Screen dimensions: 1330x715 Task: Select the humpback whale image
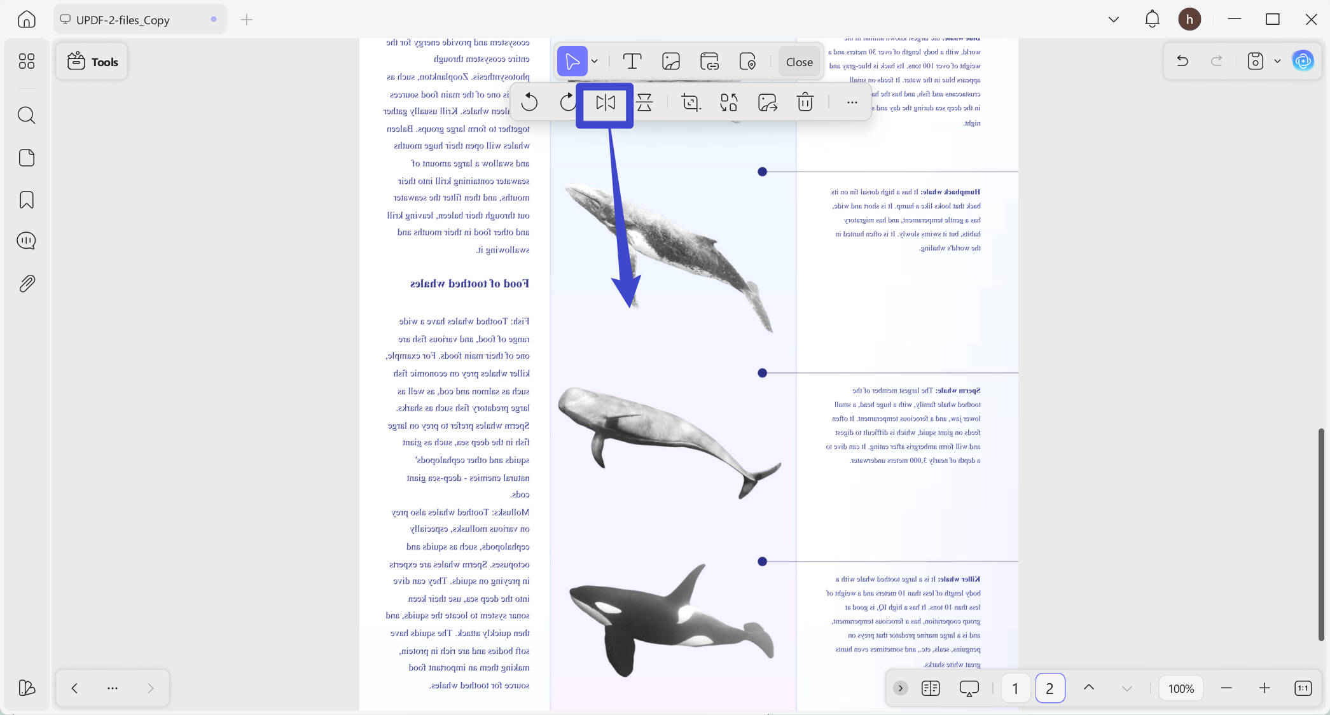[x=668, y=258]
